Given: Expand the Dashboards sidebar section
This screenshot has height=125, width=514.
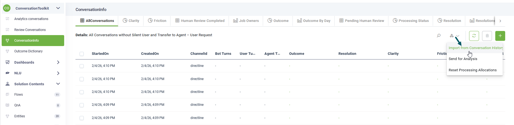Looking at the screenshot, I should [x=58, y=63].
